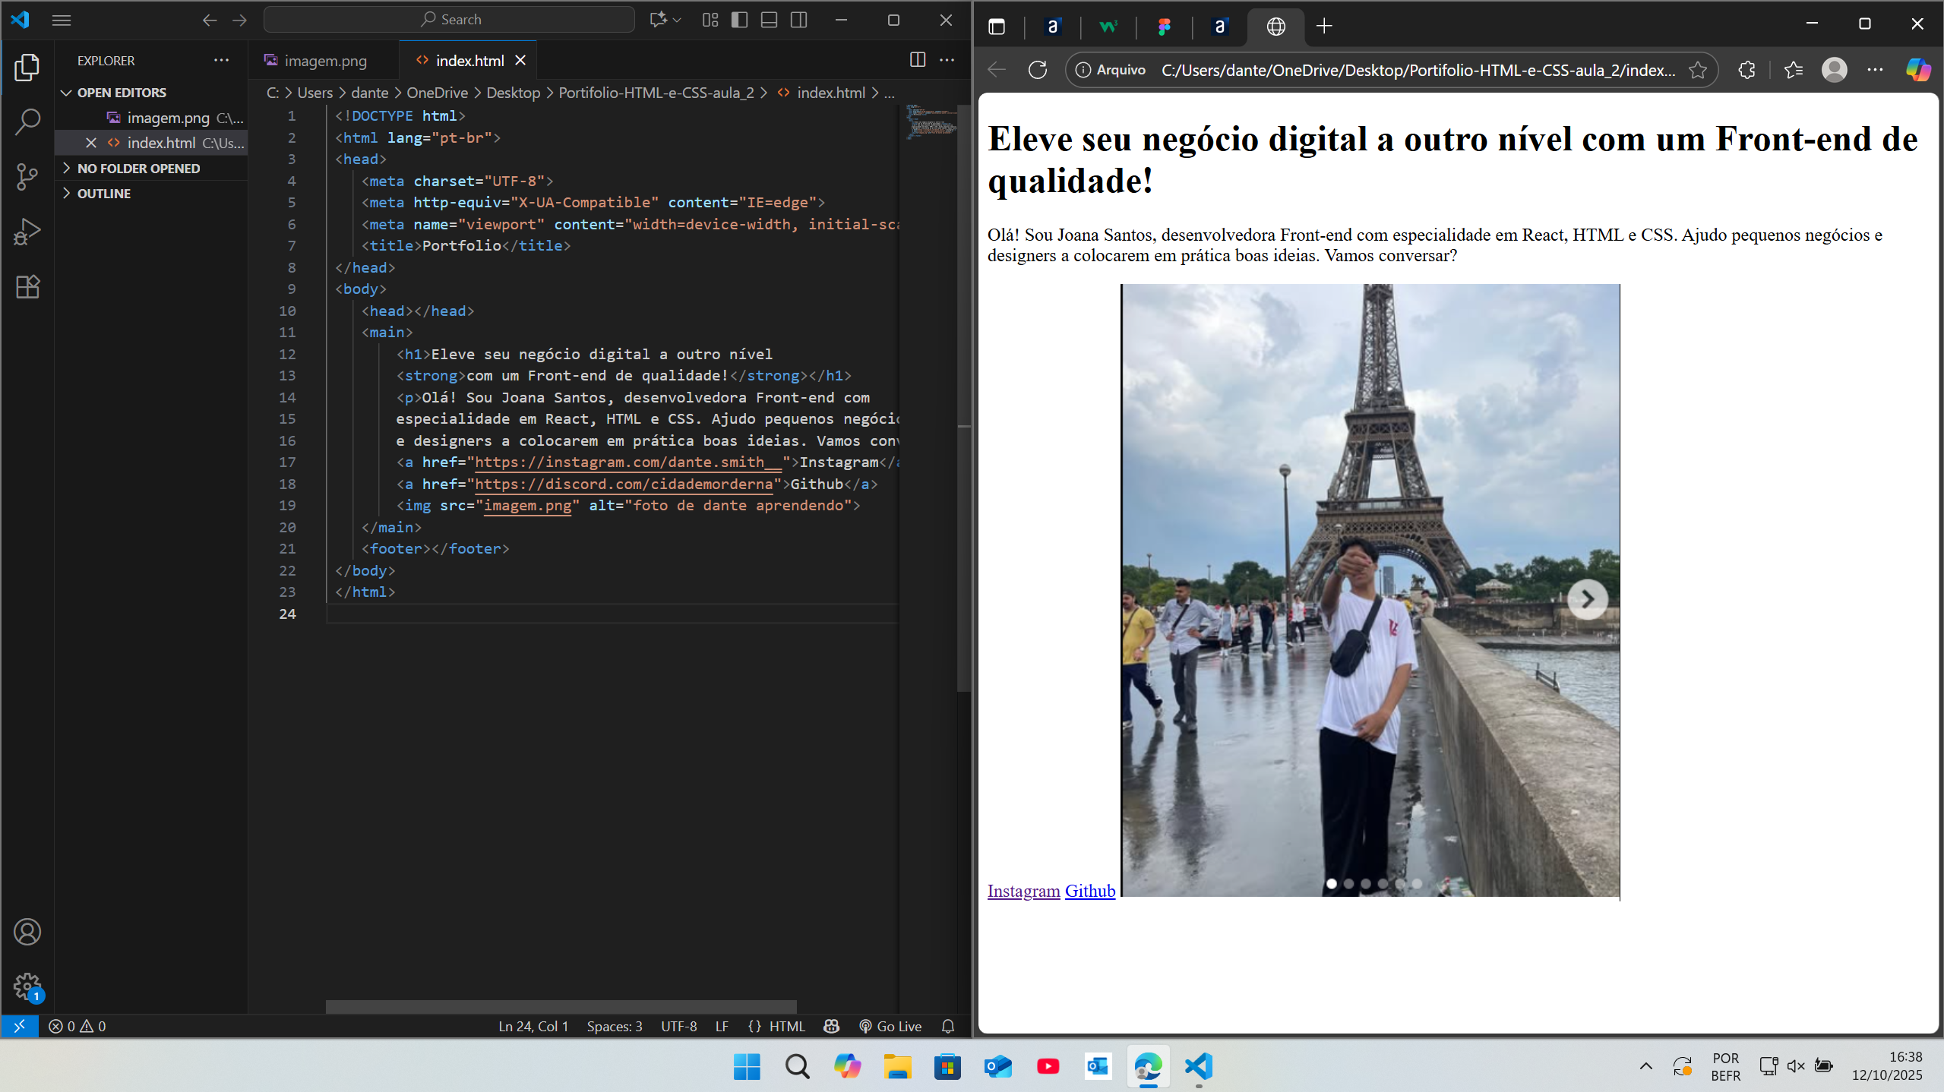The height and width of the screenshot is (1092, 1944).
Task: Select the Source Control icon
Action: [27, 176]
